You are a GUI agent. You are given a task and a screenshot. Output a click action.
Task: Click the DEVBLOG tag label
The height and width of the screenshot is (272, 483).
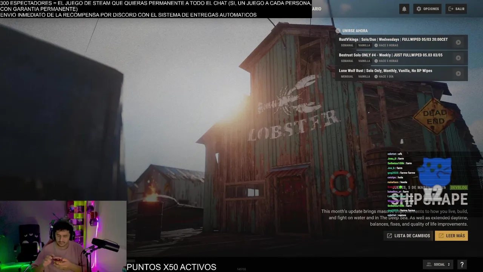[x=459, y=187]
